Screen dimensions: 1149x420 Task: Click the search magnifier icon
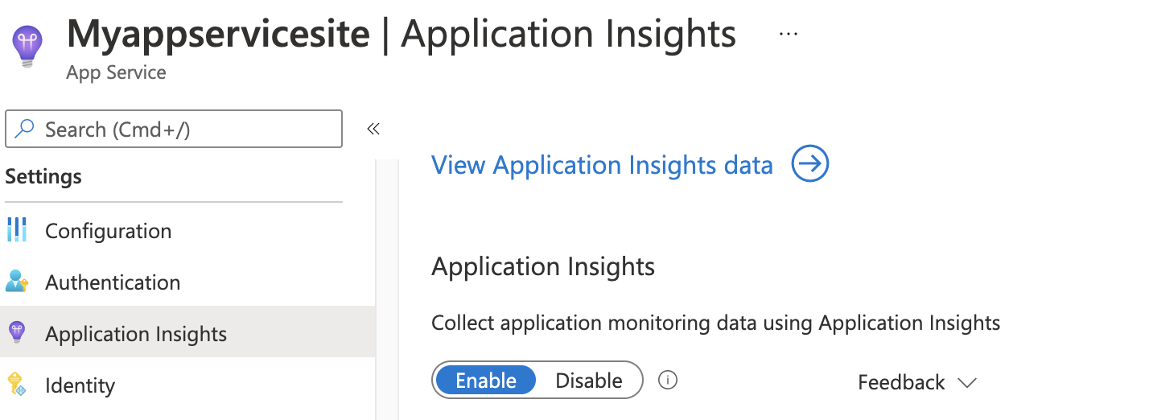pyautogui.click(x=25, y=130)
